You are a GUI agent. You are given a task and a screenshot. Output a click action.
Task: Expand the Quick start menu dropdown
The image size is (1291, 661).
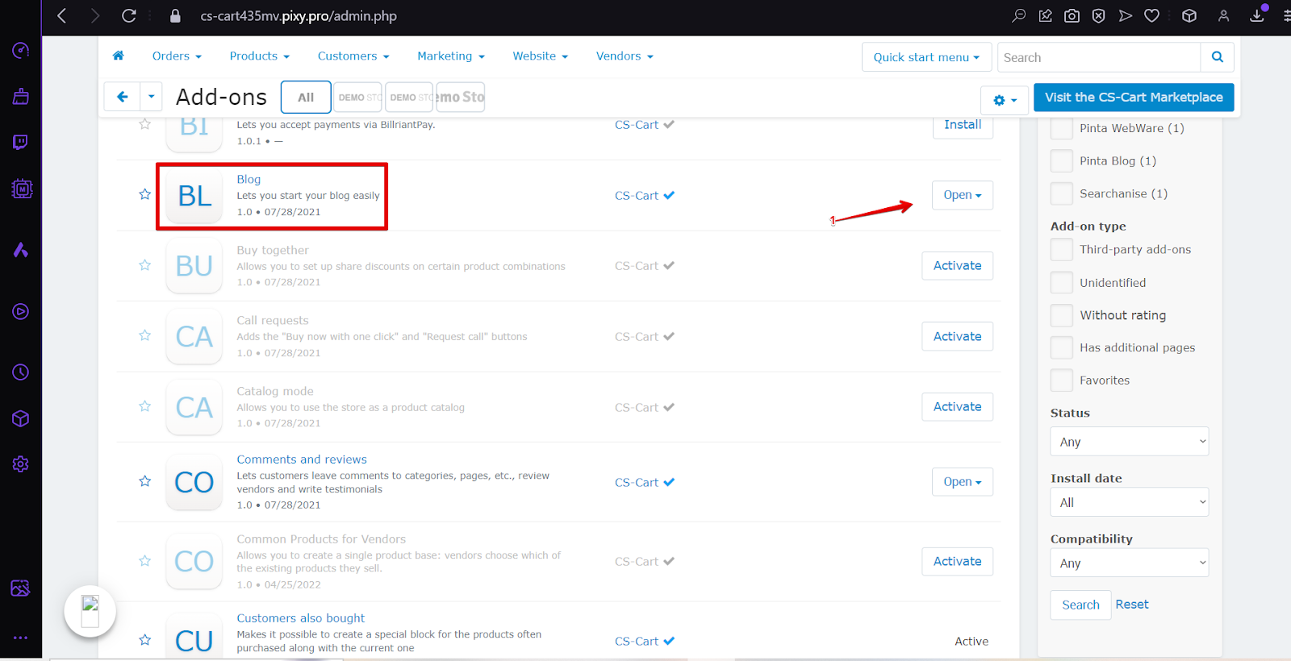926,57
